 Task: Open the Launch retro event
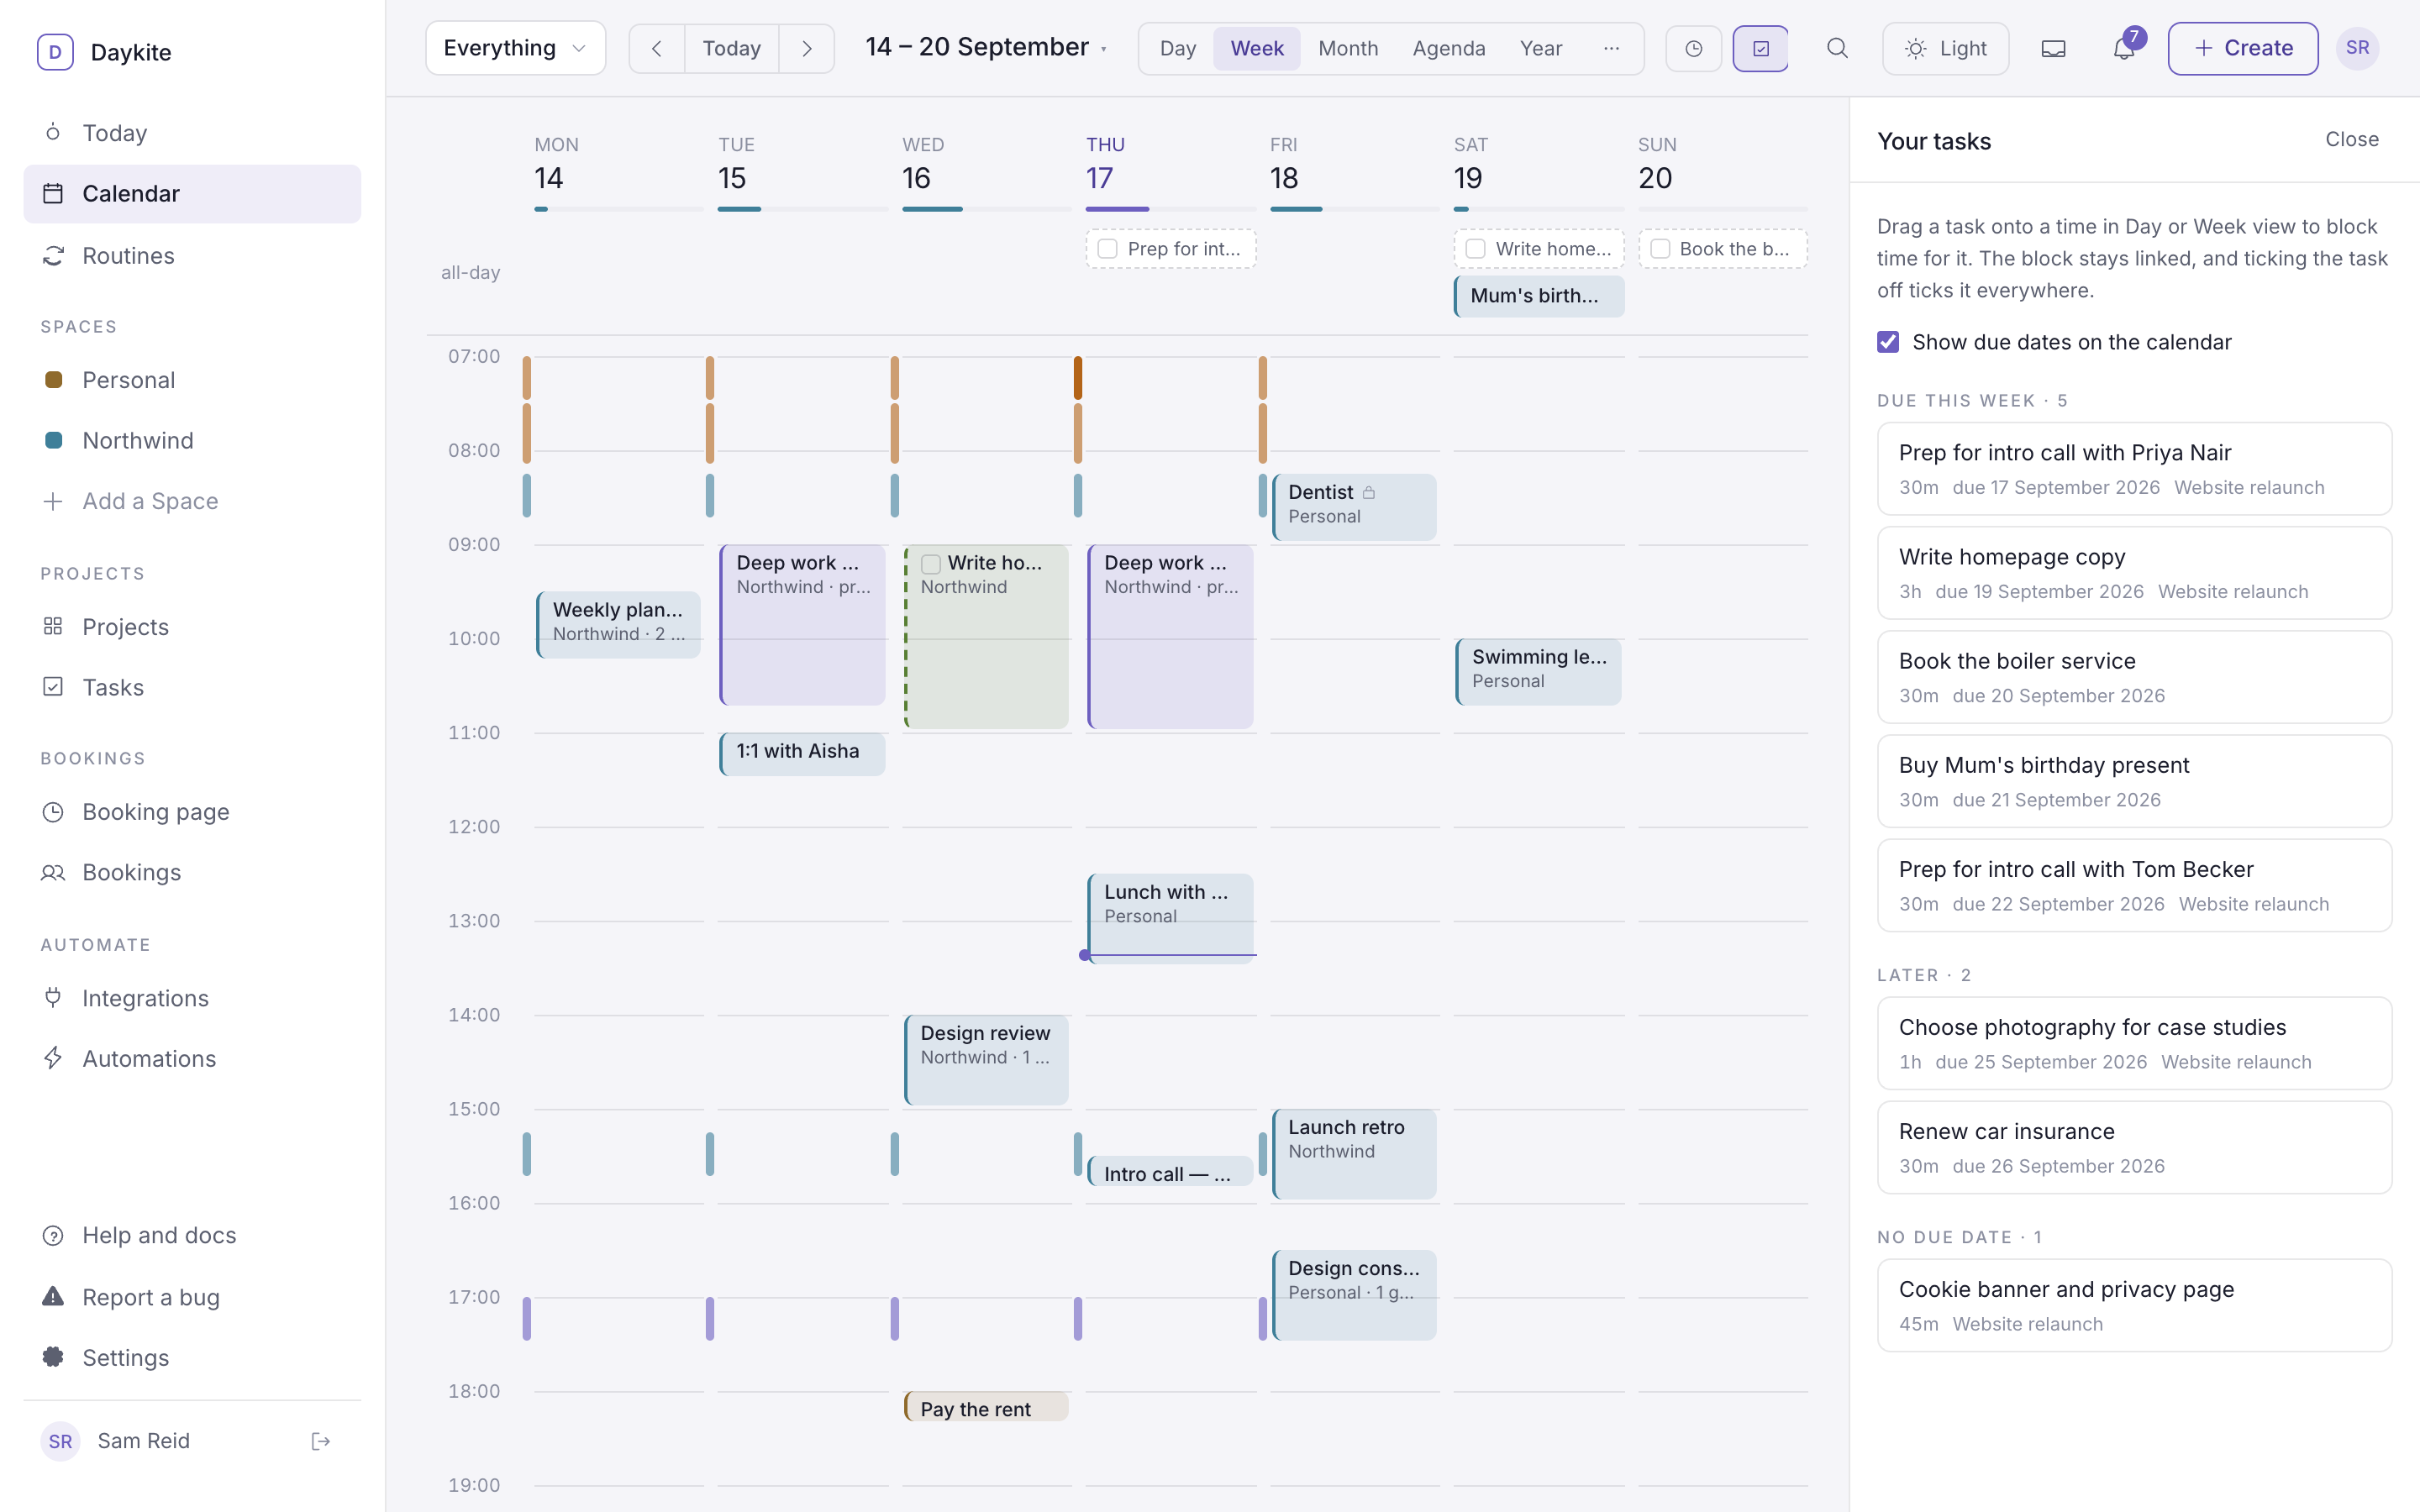1354,1154
